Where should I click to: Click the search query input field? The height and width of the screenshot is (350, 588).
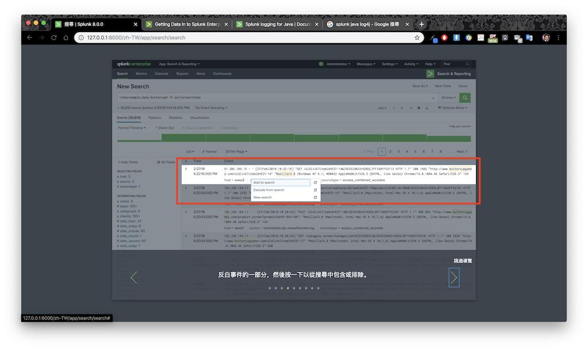tap(277, 98)
